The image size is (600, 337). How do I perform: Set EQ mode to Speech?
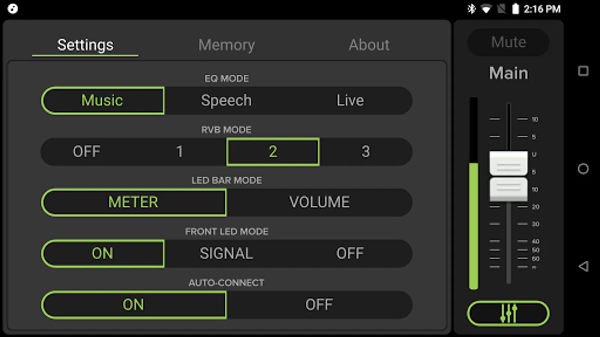tap(226, 100)
